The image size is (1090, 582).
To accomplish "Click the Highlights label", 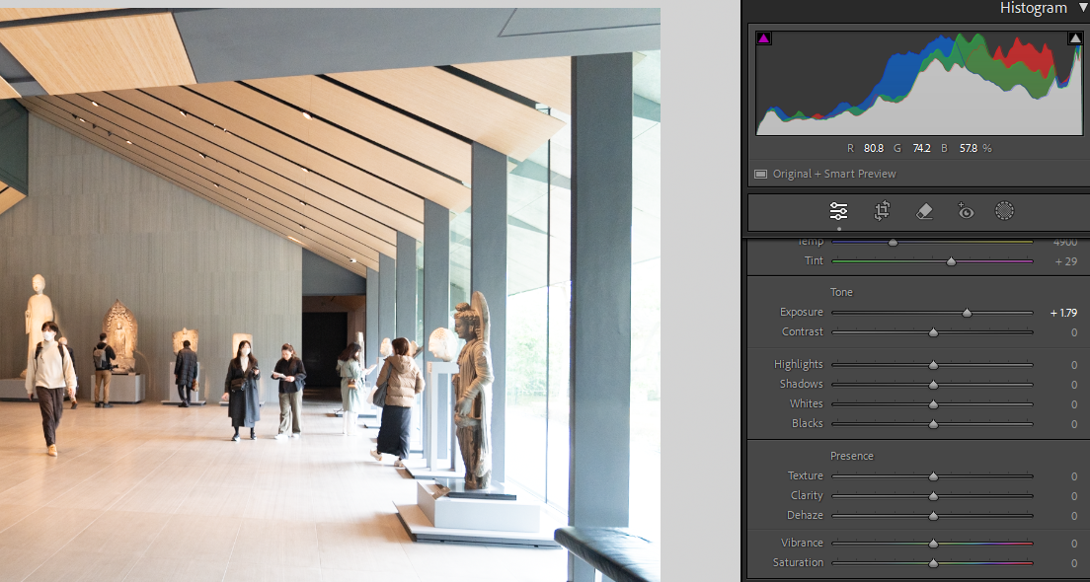I will point(798,365).
